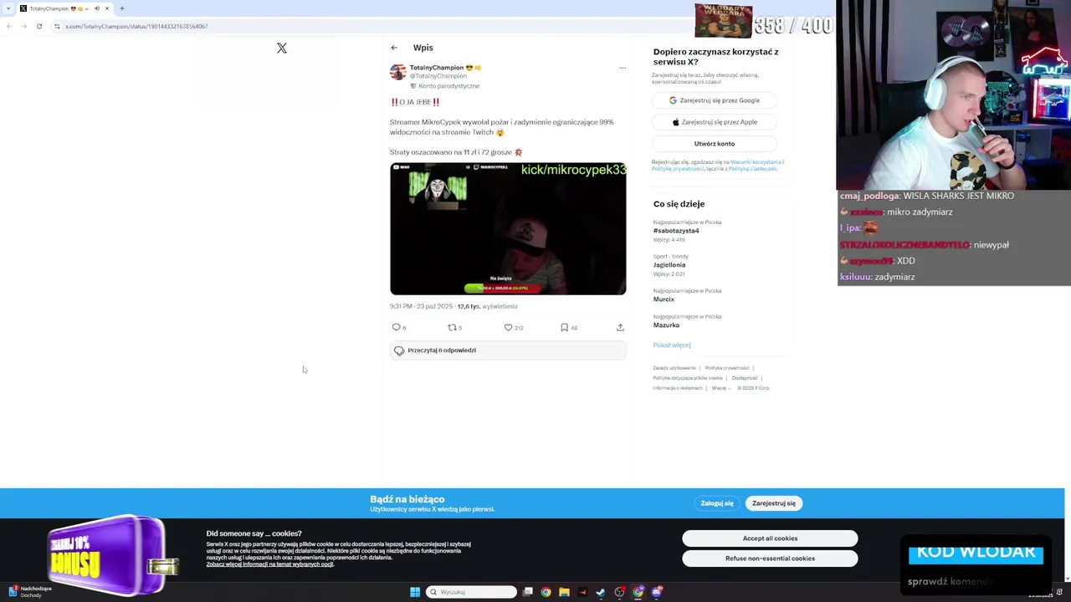Open the Windows Start menu
The image size is (1071, 602).
[415, 592]
